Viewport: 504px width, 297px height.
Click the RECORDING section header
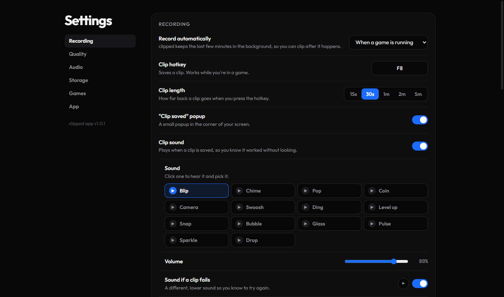pos(174,24)
